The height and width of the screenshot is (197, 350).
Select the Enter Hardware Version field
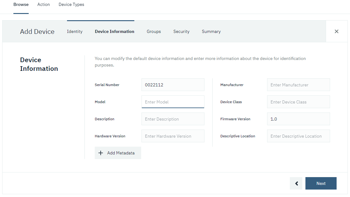tap(173, 136)
